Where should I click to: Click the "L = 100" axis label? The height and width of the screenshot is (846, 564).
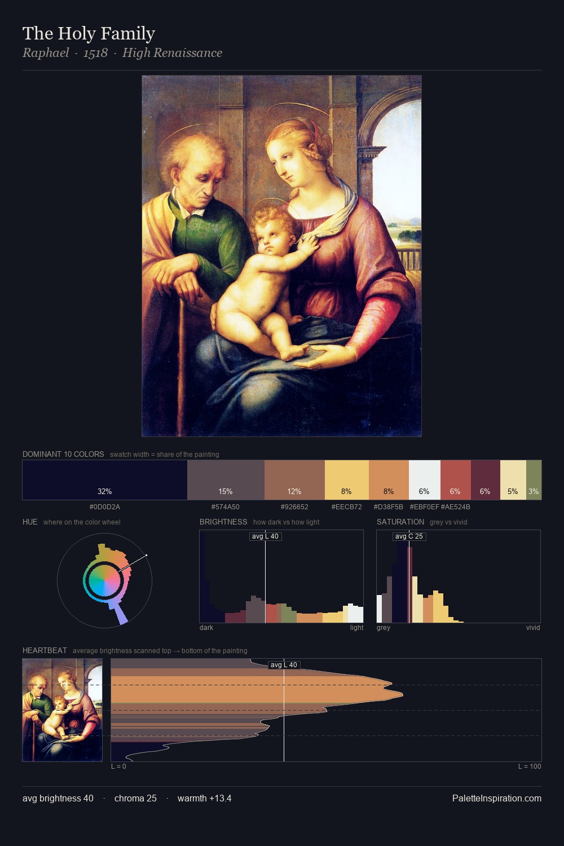tap(530, 766)
